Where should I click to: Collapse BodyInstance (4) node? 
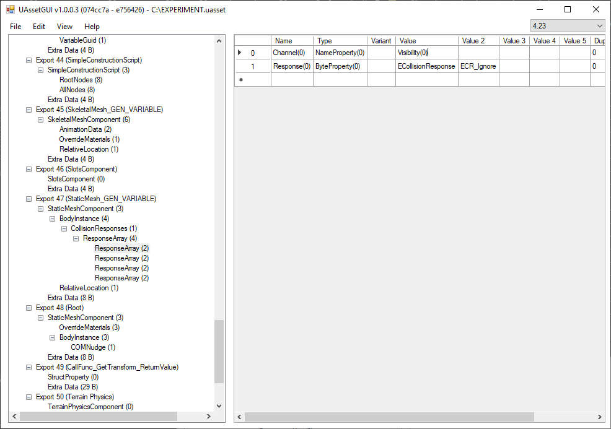(52, 219)
